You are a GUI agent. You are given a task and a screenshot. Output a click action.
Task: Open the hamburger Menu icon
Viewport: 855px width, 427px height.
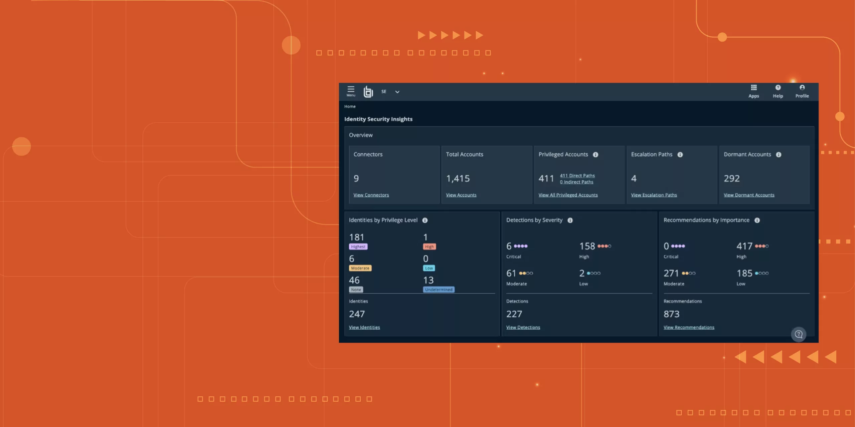[351, 91]
